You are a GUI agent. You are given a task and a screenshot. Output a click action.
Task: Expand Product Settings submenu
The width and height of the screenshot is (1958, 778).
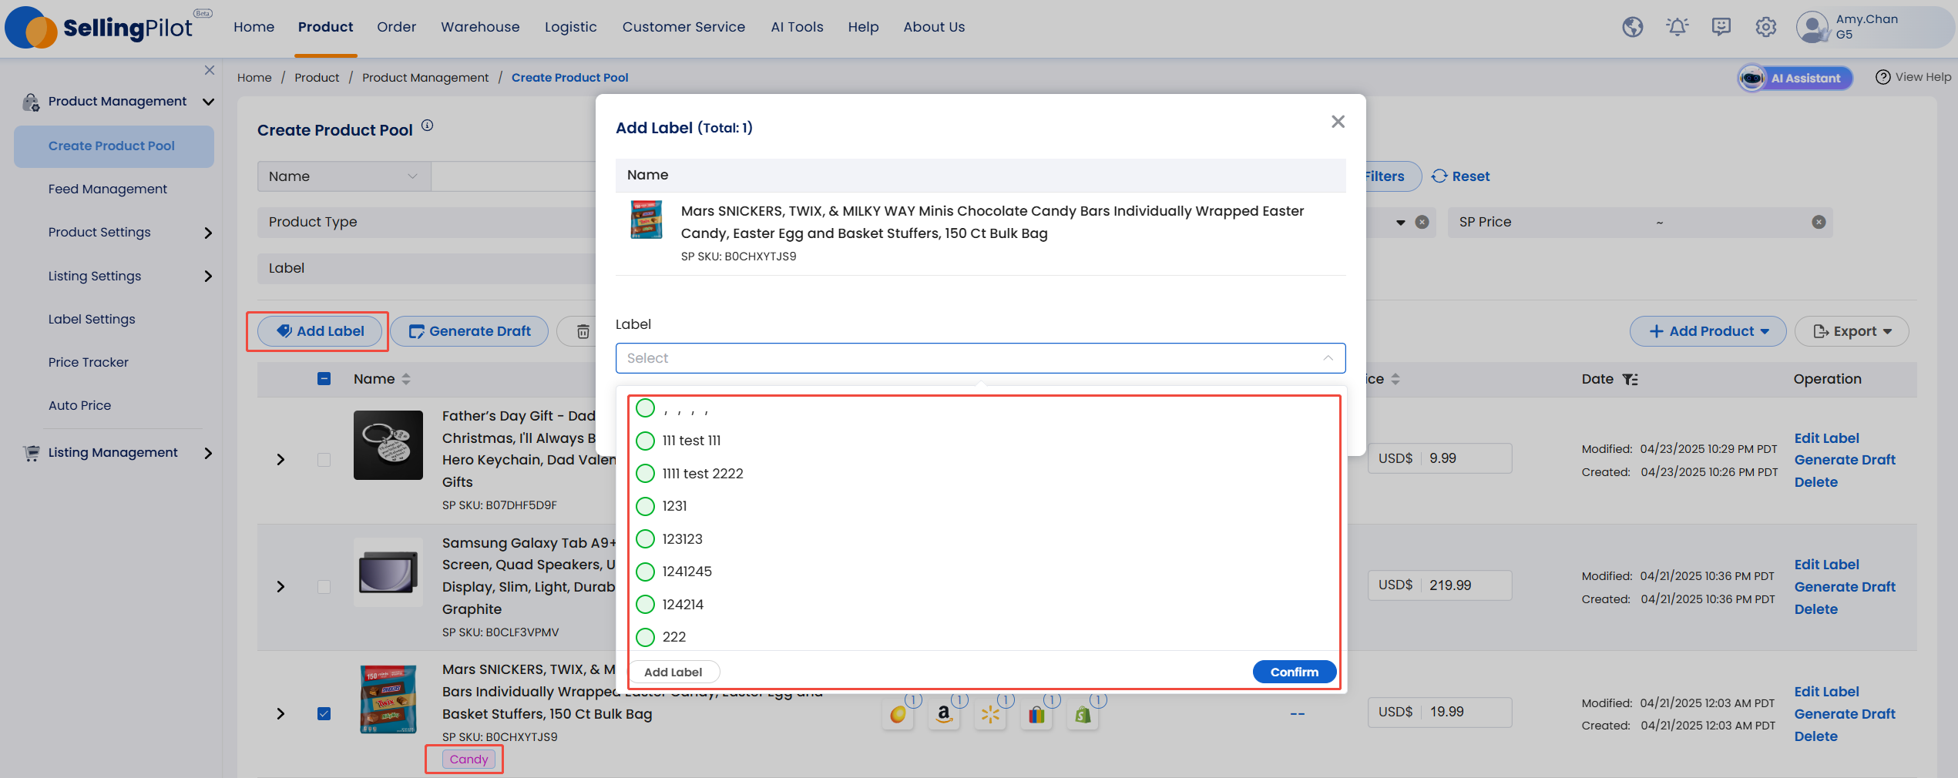(207, 233)
